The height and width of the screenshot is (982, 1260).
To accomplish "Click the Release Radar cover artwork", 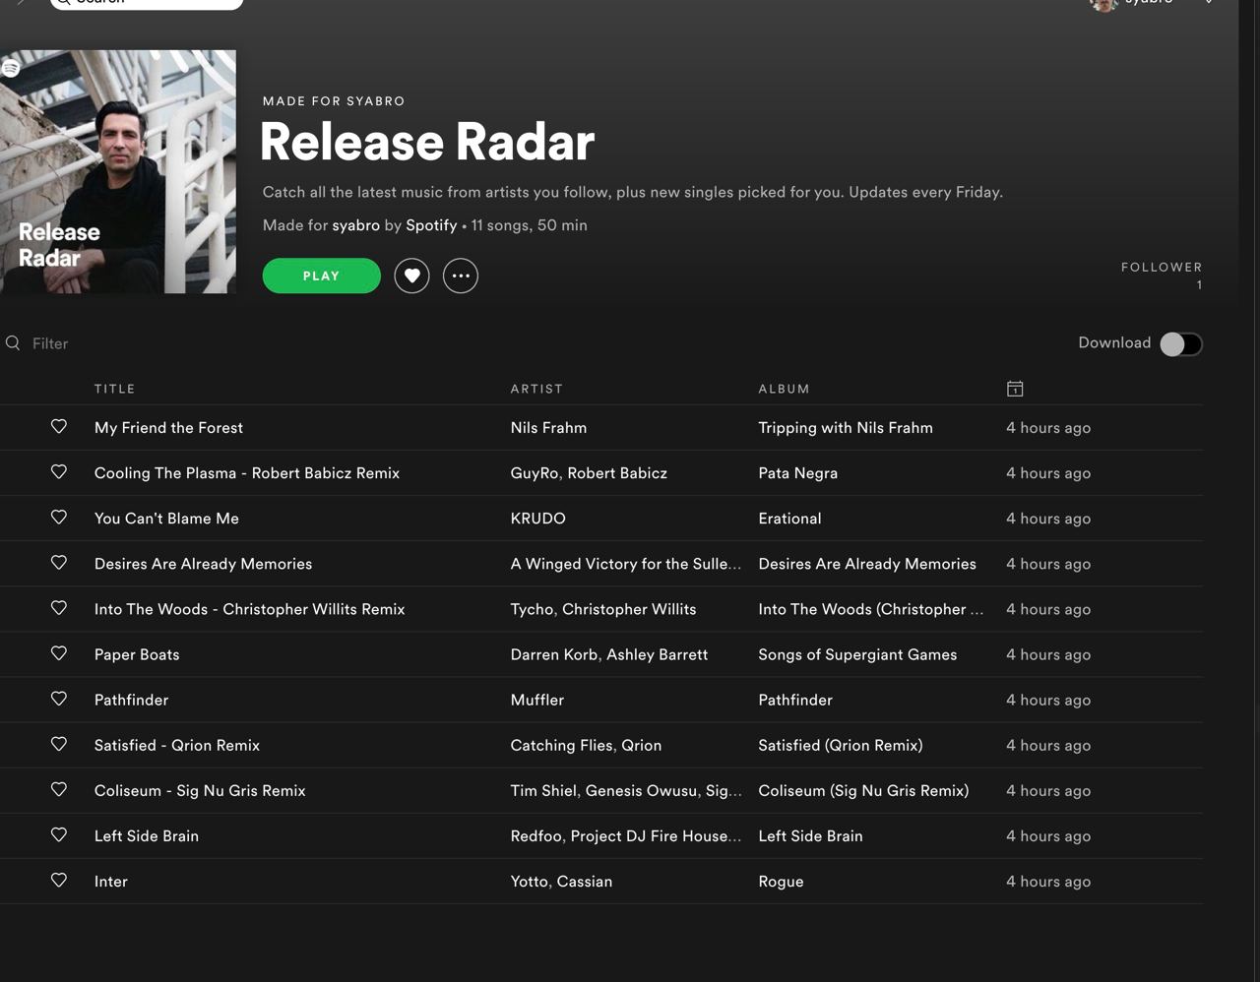I will 118,171.
